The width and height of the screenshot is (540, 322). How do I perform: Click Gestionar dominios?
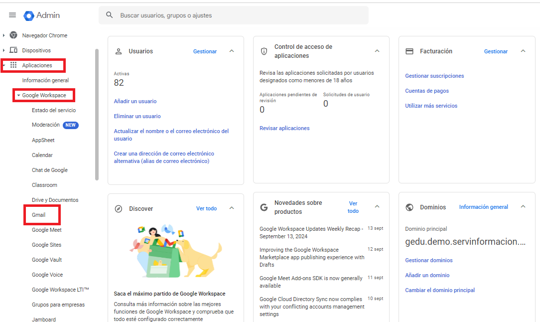click(429, 260)
